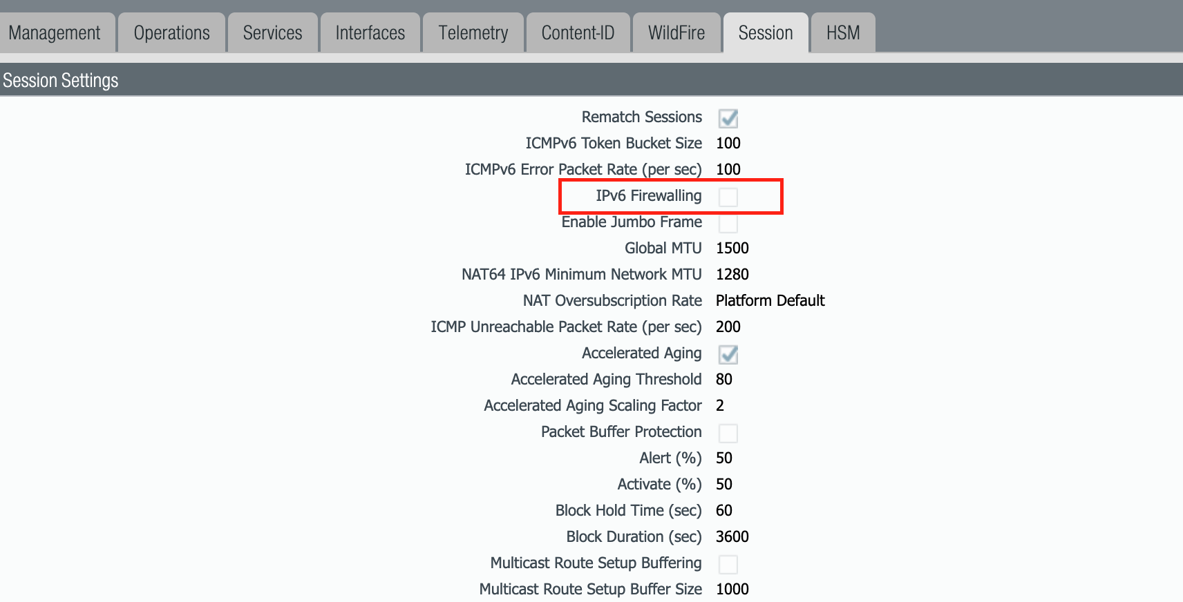Disable the Accelerated Aging checkbox
This screenshot has height=602, width=1183.
[x=728, y=355]
